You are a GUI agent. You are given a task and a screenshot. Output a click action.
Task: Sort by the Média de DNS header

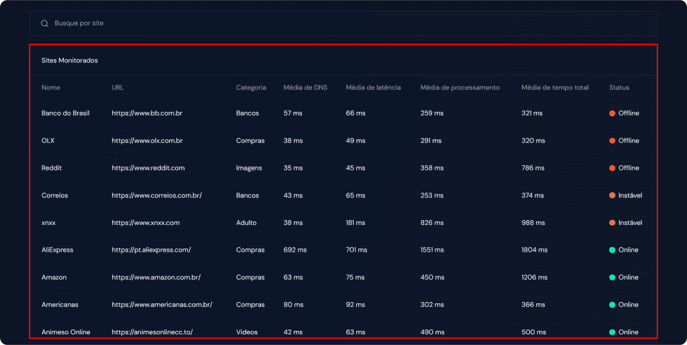(305, 88)
